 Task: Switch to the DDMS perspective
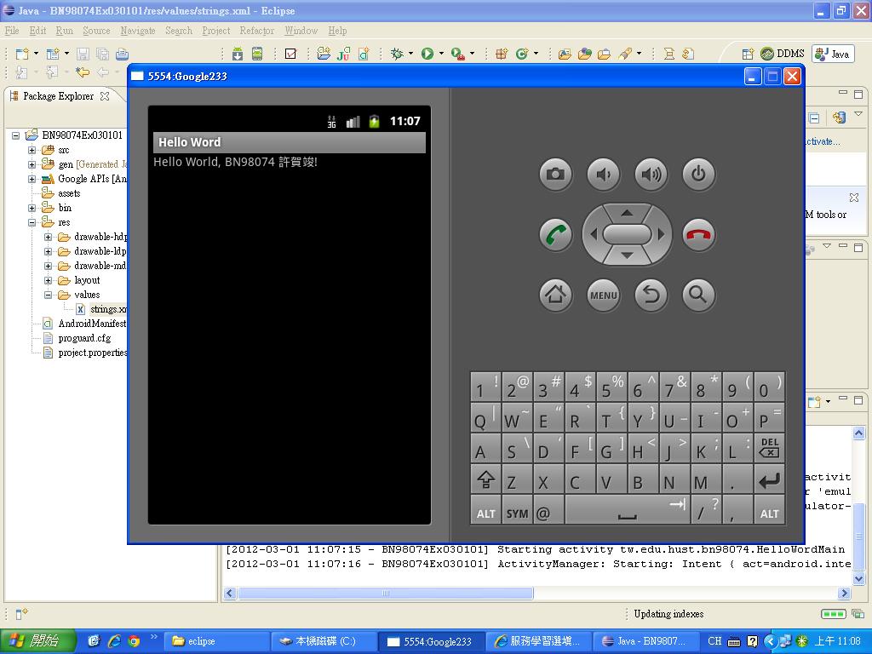[783, 54]
